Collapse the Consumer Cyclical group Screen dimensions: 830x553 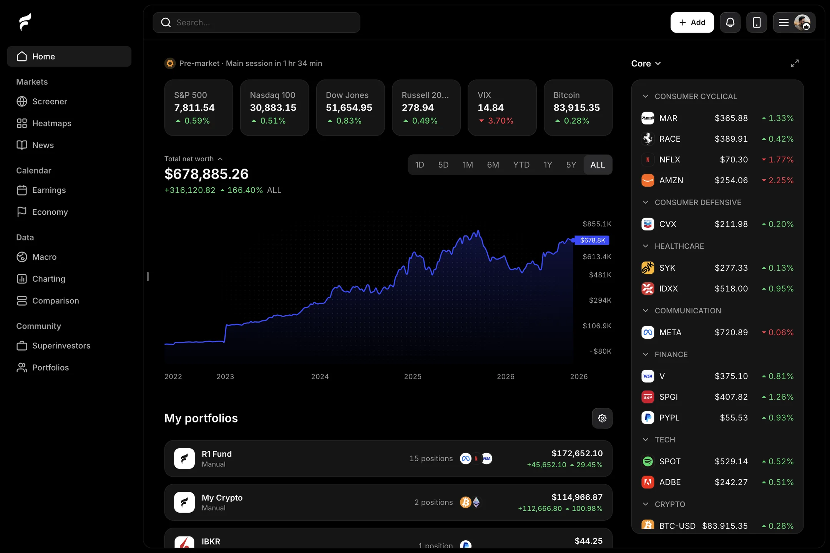pyautogui.click(x=646, y=96)
